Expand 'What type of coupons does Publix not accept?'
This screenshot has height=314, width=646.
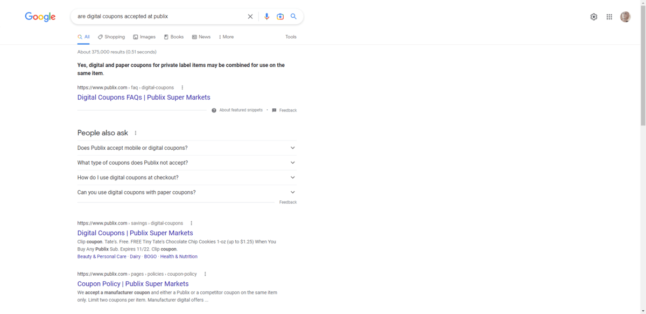(x=187, y=163)
